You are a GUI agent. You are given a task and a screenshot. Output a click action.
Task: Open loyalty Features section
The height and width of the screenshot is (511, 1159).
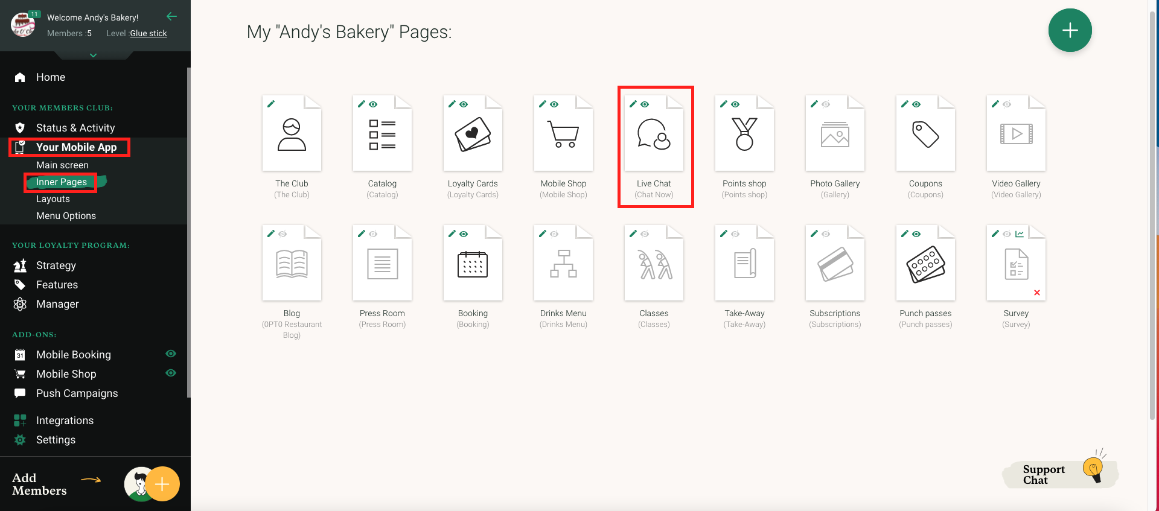coord(57,285)
